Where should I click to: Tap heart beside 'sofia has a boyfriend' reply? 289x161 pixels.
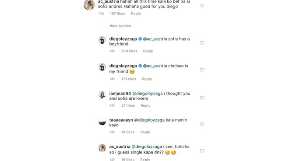202,43
